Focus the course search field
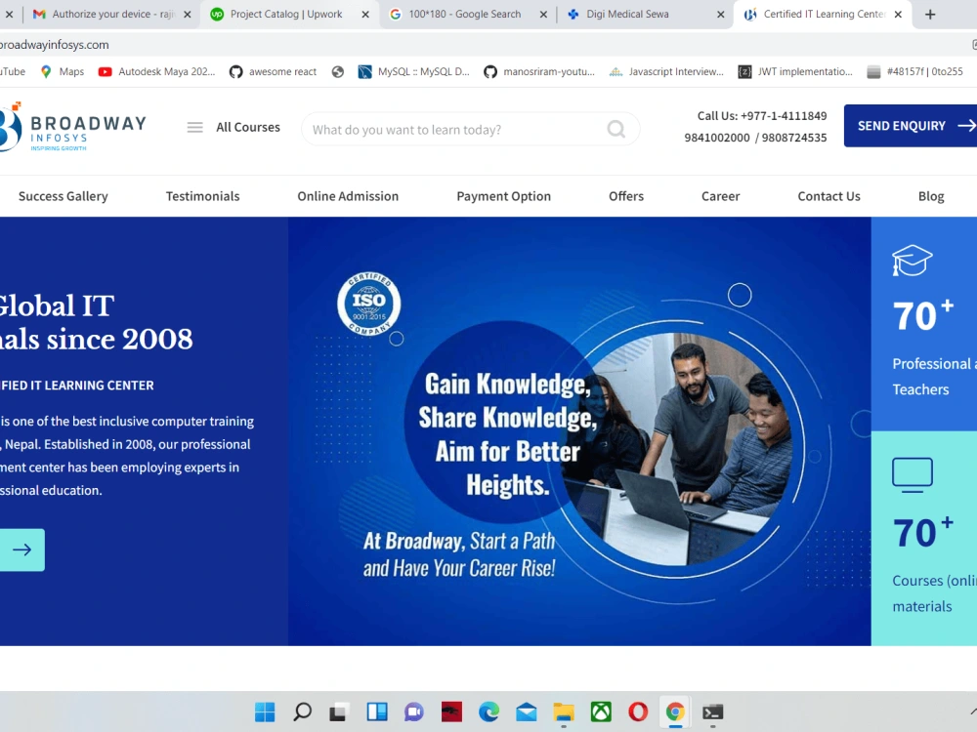977x732 pixels. tap(471, 129)
